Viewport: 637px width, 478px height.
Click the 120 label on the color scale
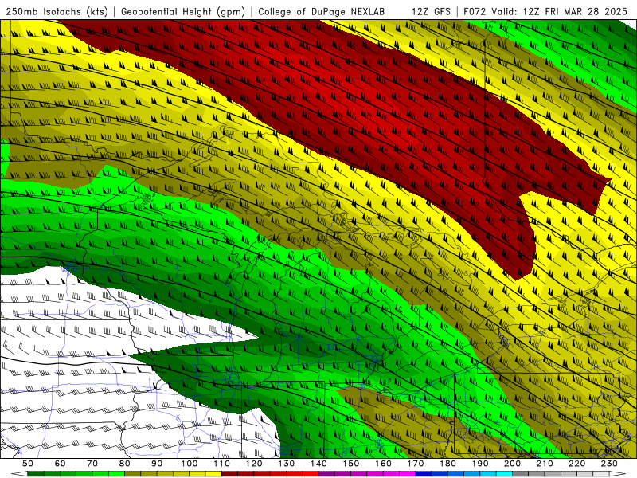254,464
